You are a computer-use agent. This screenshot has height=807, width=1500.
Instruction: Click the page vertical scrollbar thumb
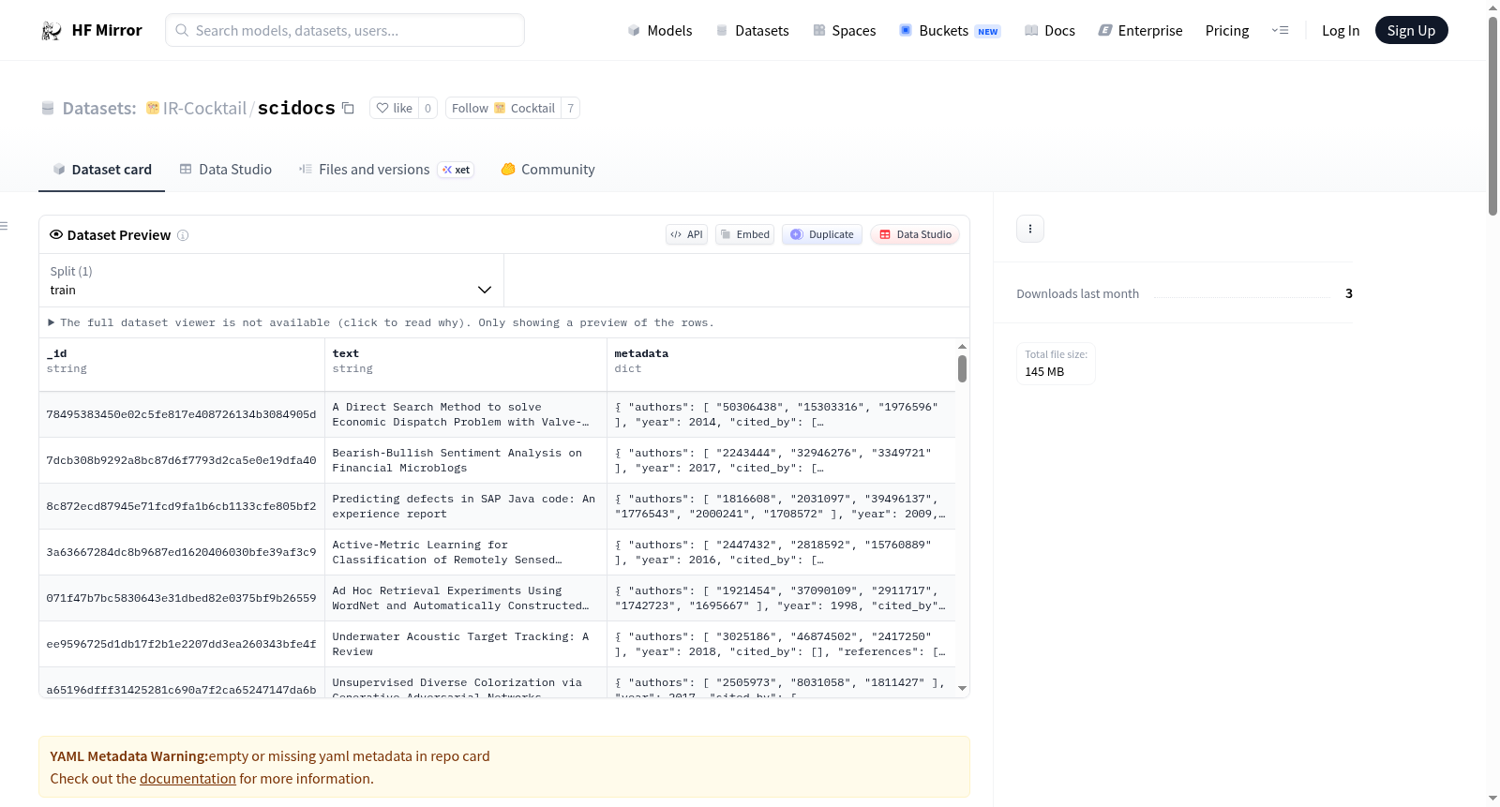coord(1492,115)
